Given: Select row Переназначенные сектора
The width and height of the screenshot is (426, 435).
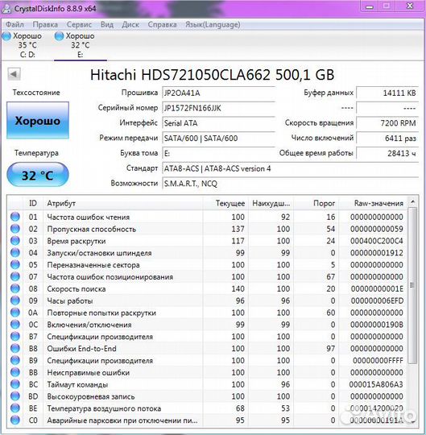Looking at the screenshot, I should (207, 265).
